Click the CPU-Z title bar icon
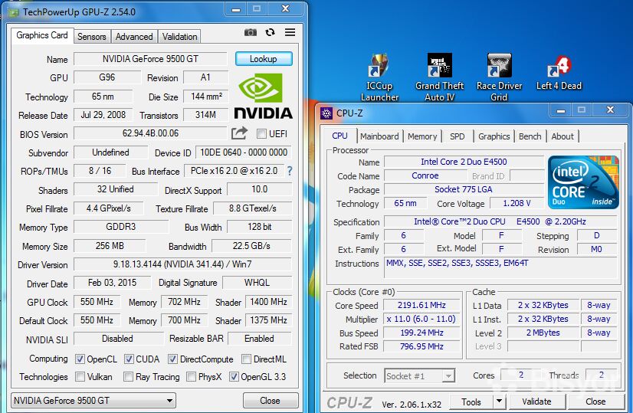 click(326, 113)
